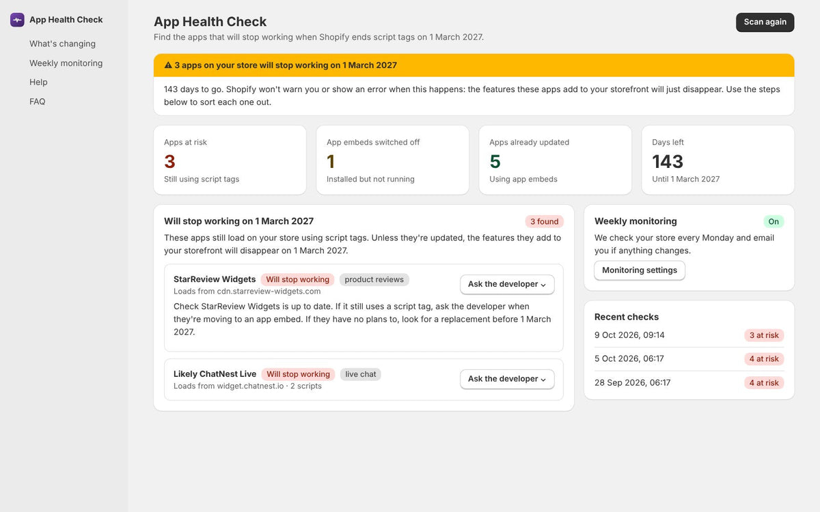The height and width of the screenshot is (512, 820).
Task: Click the Apps already updated count 5
Action: click(x=495, y=162)
